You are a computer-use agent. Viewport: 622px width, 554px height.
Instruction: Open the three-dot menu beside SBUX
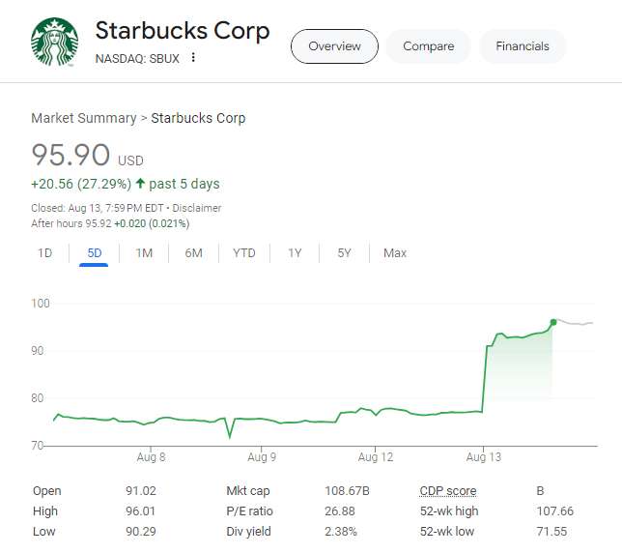193,57
